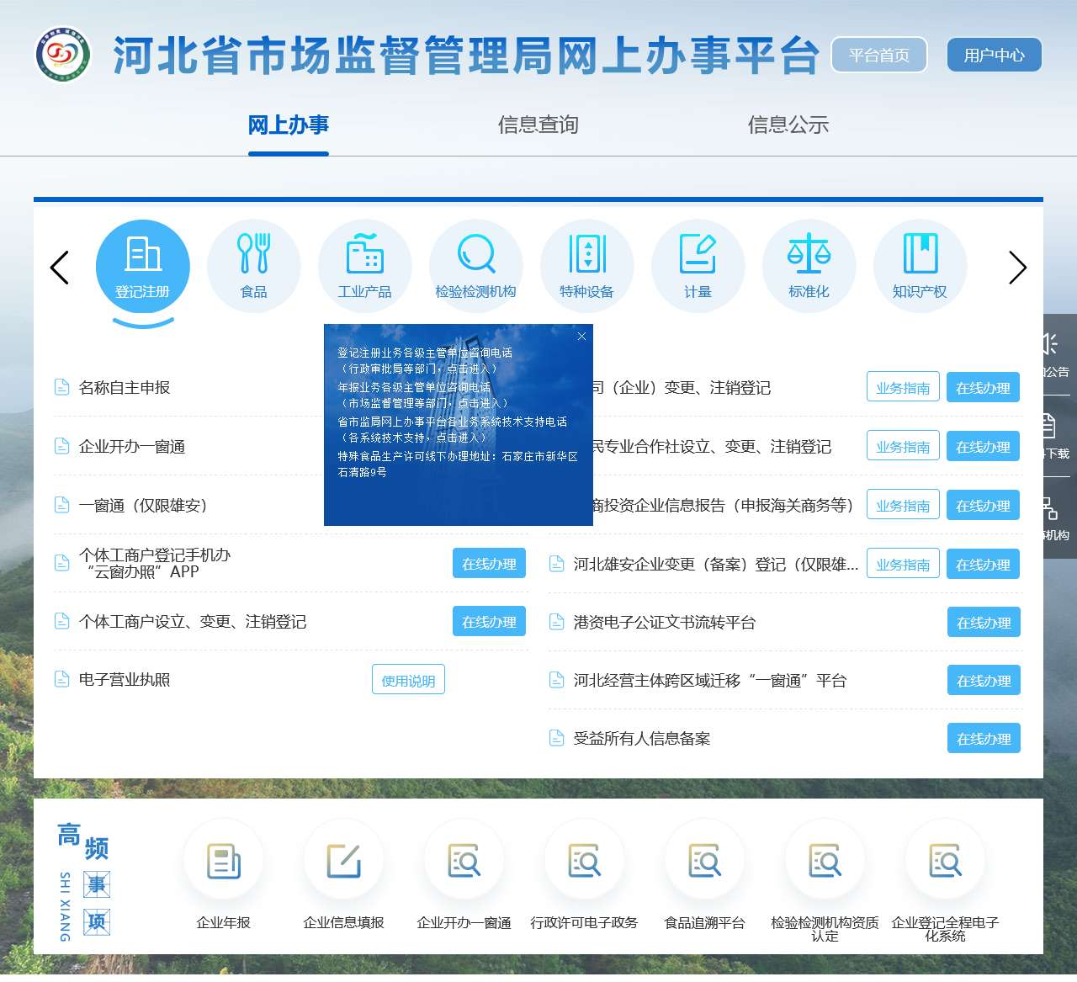Open 企业登记全程电子化系统 shortcut icon
Screen dimensions: 1077x982
click(x=946, y=861)
